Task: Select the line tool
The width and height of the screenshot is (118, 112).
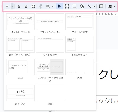Action: pyautogui.click(x=89, y=6)
